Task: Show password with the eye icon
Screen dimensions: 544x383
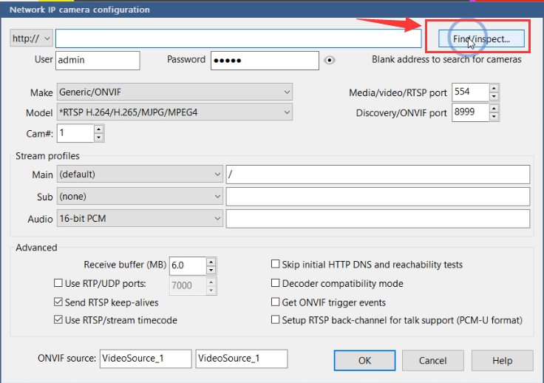Action: pyautogui.click(x=329, y=61)
